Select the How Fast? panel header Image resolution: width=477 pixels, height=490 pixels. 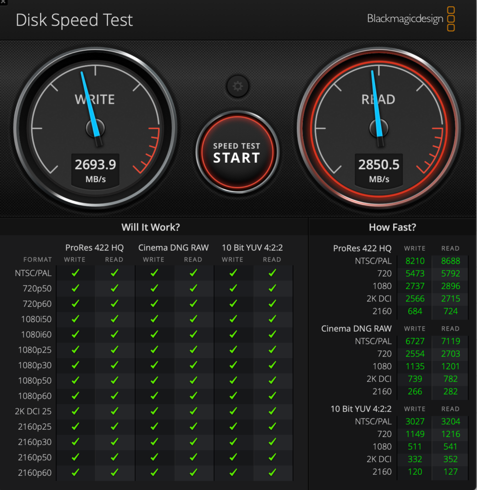tap(392, 227)
